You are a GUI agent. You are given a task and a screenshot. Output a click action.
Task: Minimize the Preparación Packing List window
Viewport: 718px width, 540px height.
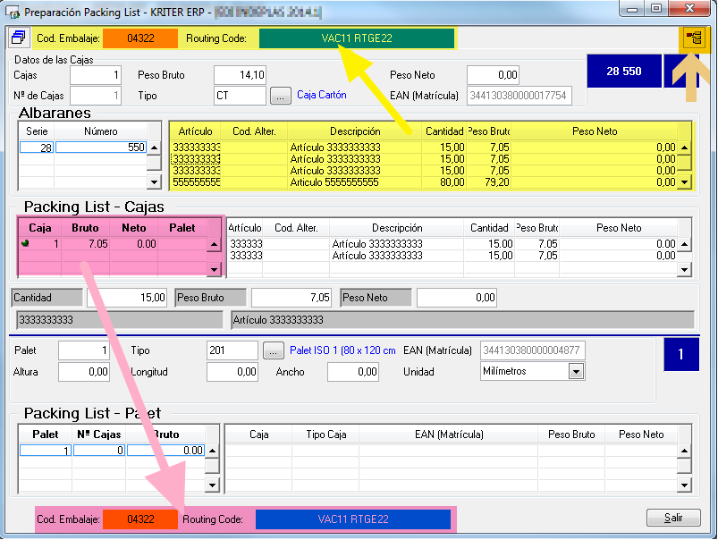[x=632, y=9]
